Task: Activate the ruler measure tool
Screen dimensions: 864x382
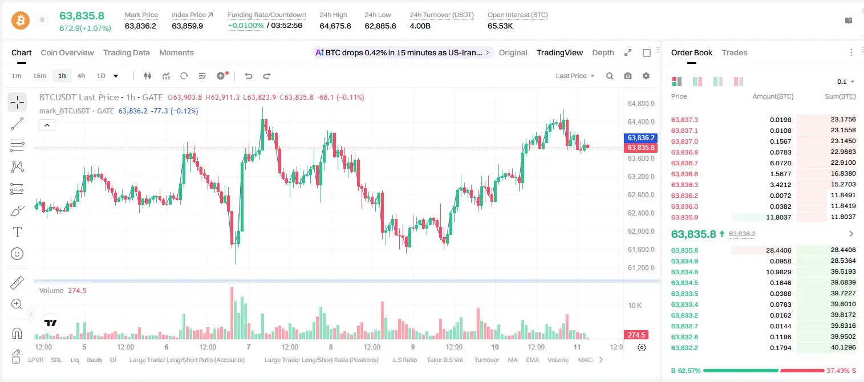Action: 17,282
